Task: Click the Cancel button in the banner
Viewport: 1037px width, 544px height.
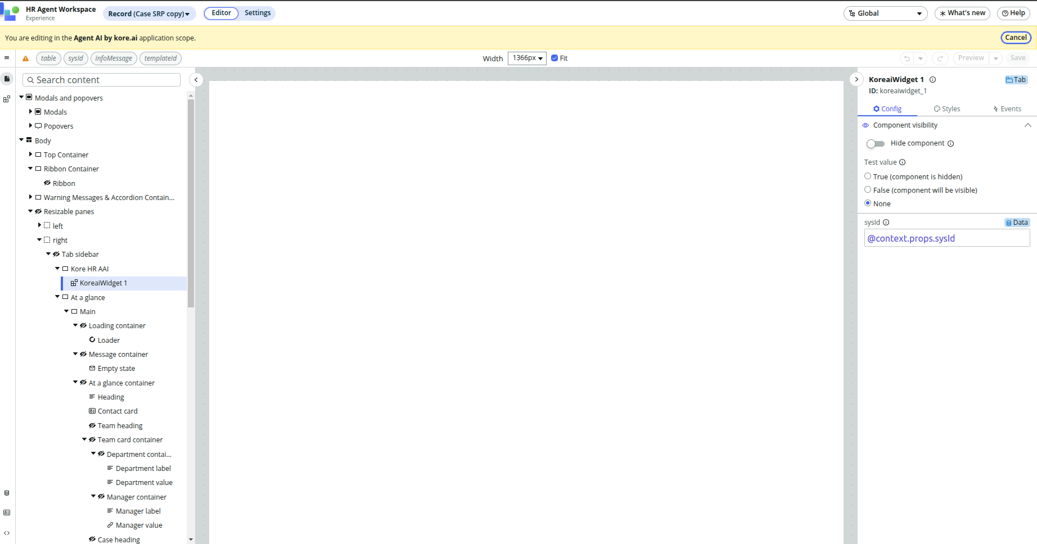Action: (1016, 38)
